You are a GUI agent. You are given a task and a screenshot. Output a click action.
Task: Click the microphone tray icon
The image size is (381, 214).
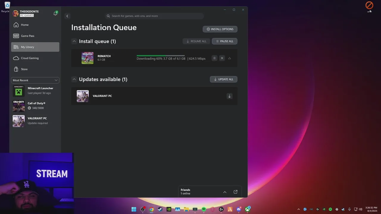(349, 209)
